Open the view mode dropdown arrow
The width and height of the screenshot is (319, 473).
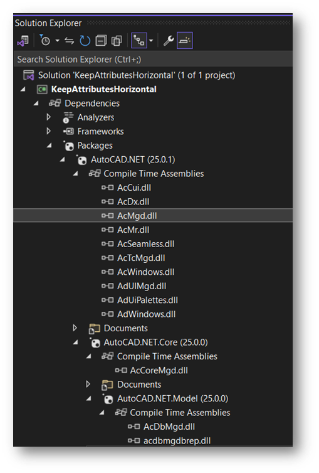(x=151, y=40)
